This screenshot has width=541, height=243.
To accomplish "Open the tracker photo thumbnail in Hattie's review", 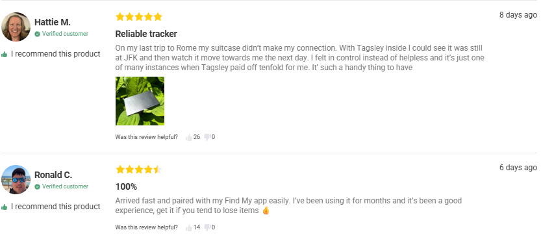I will (x=140, y=101).
